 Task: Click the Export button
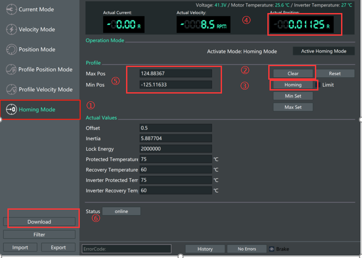[58, 248]
